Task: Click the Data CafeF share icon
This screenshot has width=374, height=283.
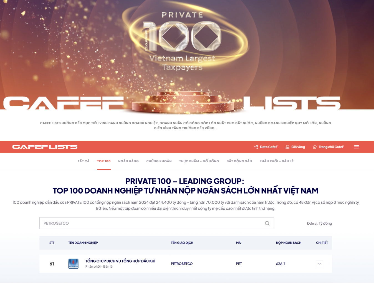Action: click(256, 147)
